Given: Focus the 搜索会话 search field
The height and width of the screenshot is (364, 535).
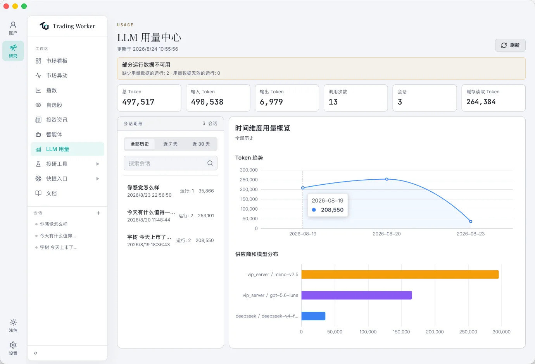Looking at the screenshot, I should coord(171,163).
